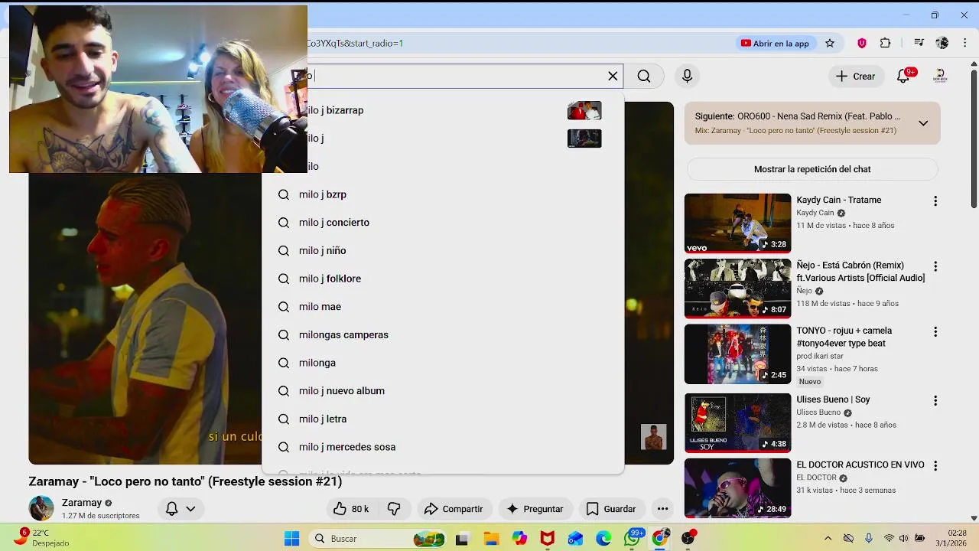Open TONYO rojuu + camela thumbnail
979x551 pixels.
[x=737, y=354]
